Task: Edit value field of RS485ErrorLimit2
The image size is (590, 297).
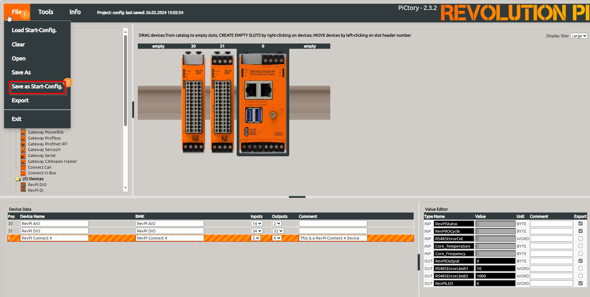Action: click(x=495, y=276)
